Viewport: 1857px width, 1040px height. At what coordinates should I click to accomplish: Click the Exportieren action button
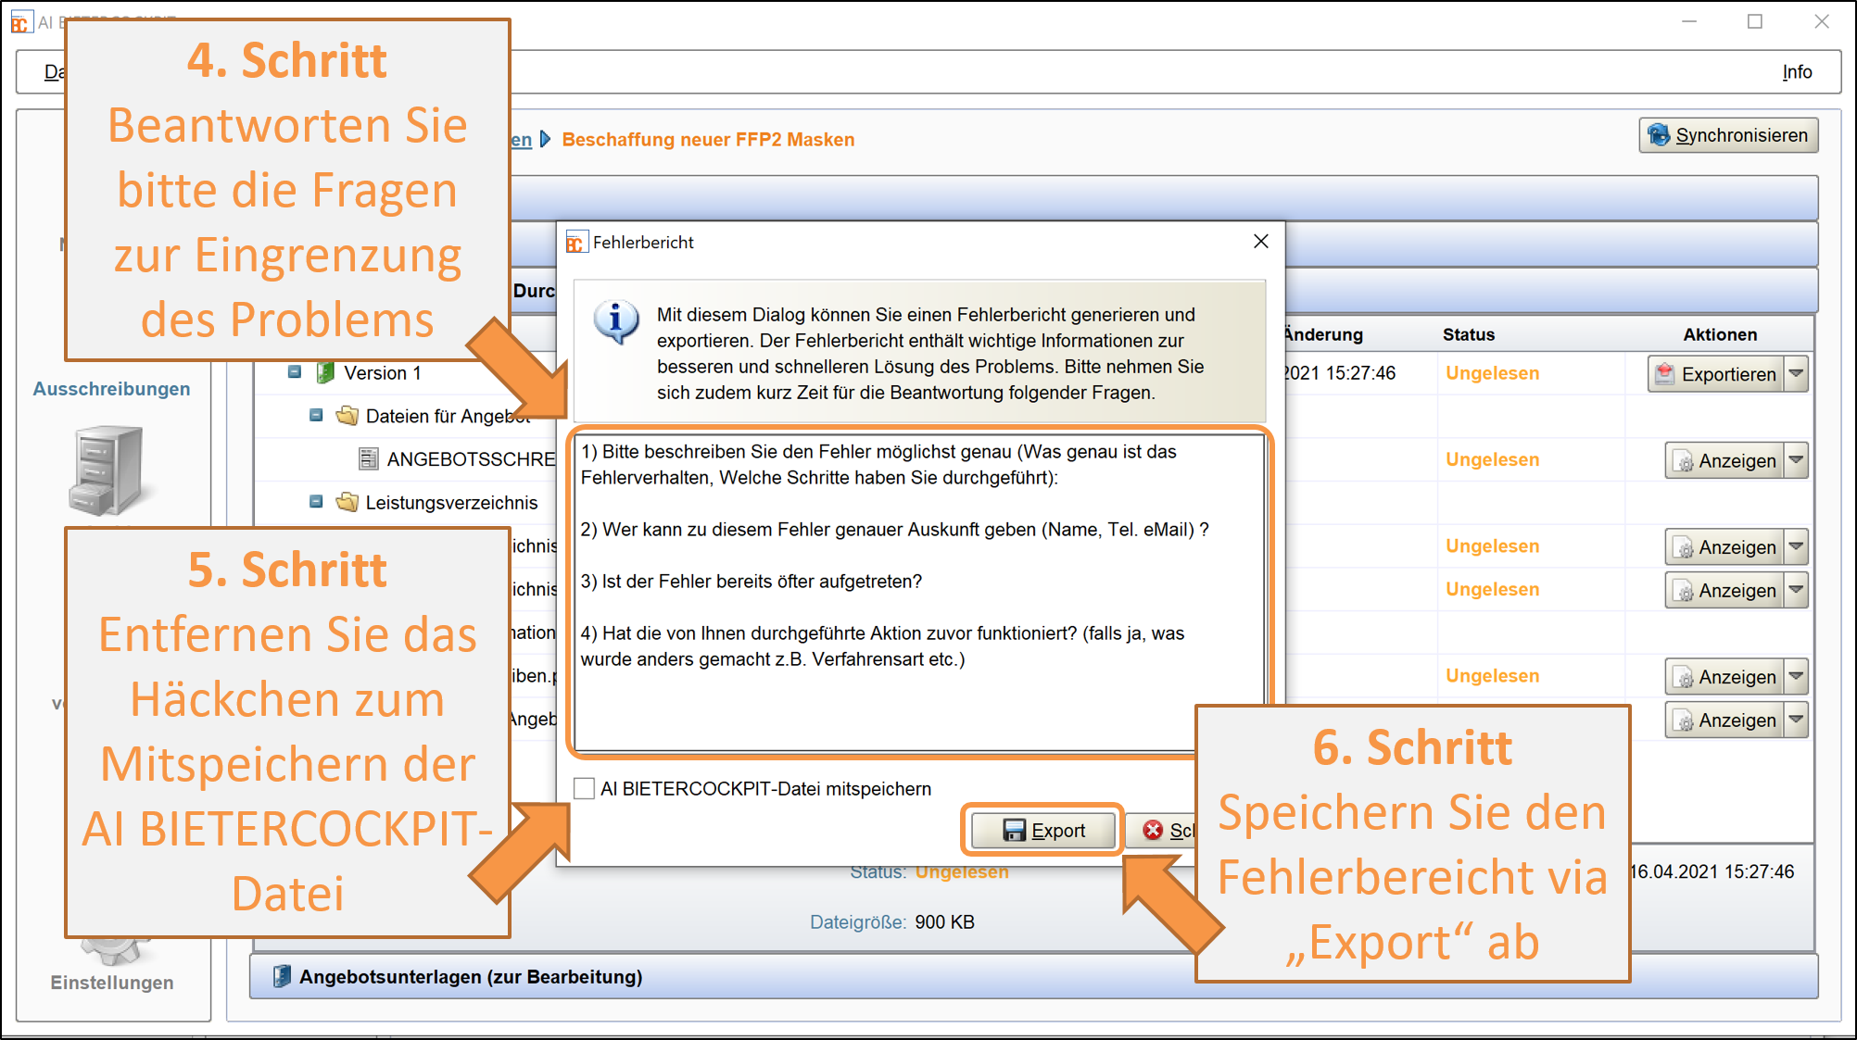tap(1715, 374)
